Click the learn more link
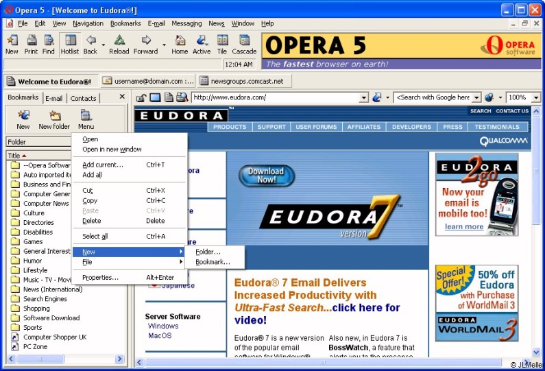The image size is (545, 371). [x=464, y=227]
